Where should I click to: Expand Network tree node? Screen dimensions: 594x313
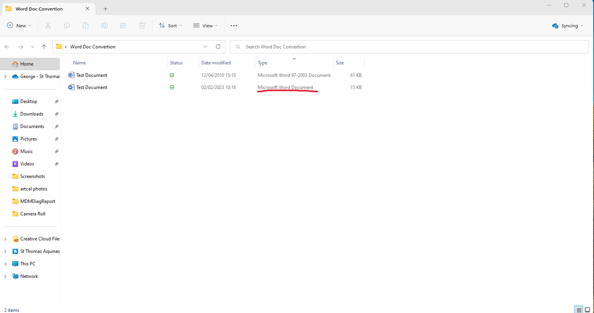[5, 276]
